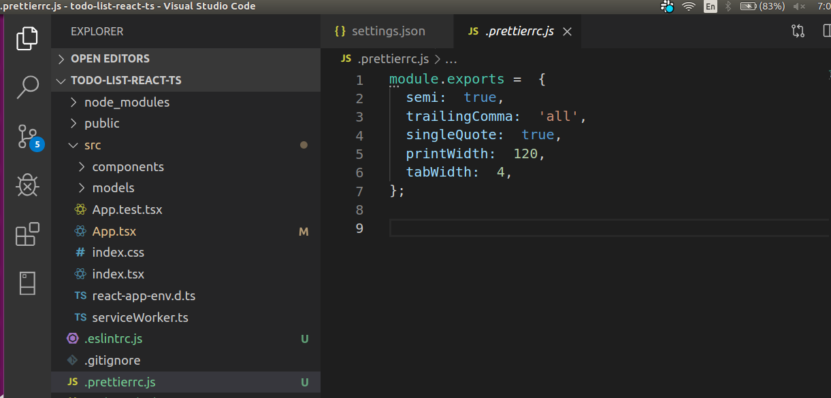The image size is (831, 398).
Task: Click the muted volume icon in the tray
Action: (799, 6)
